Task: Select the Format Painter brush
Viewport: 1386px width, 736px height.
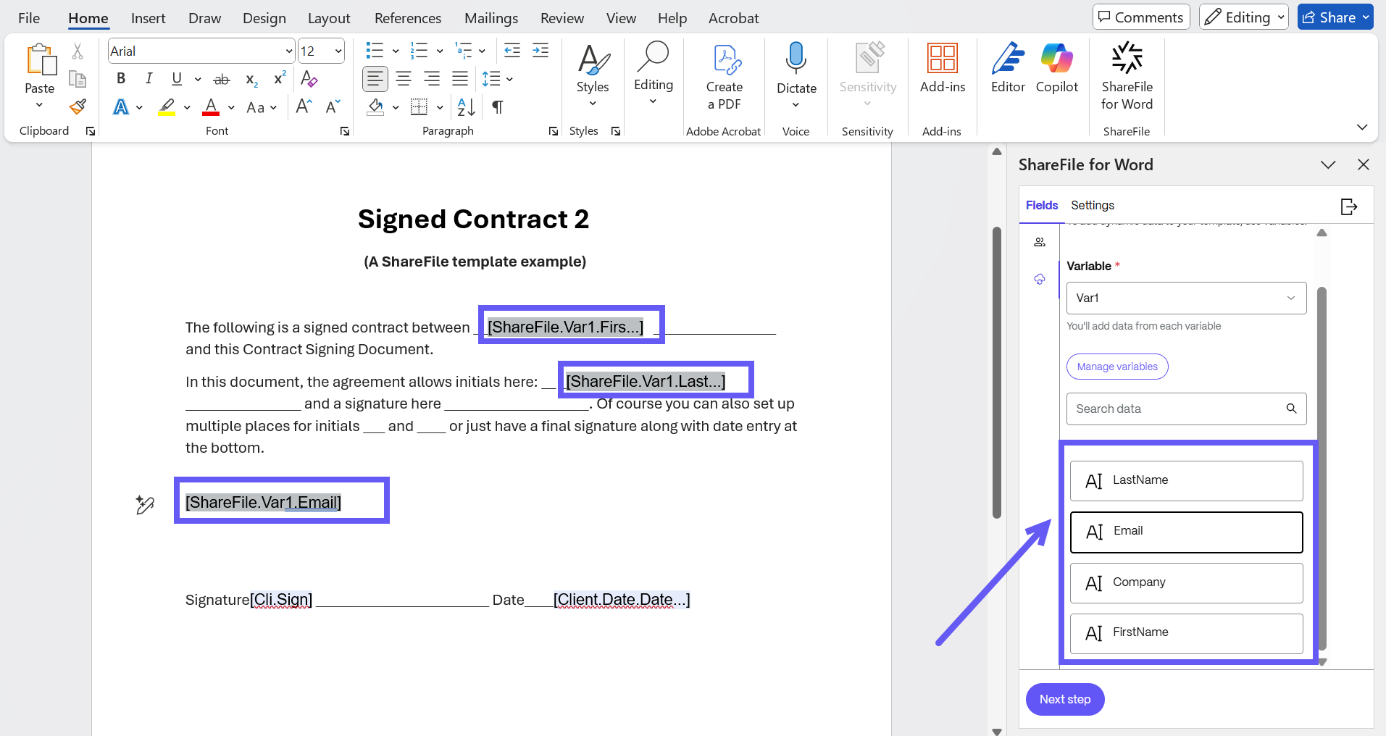Action: click(x=78, y=107)
